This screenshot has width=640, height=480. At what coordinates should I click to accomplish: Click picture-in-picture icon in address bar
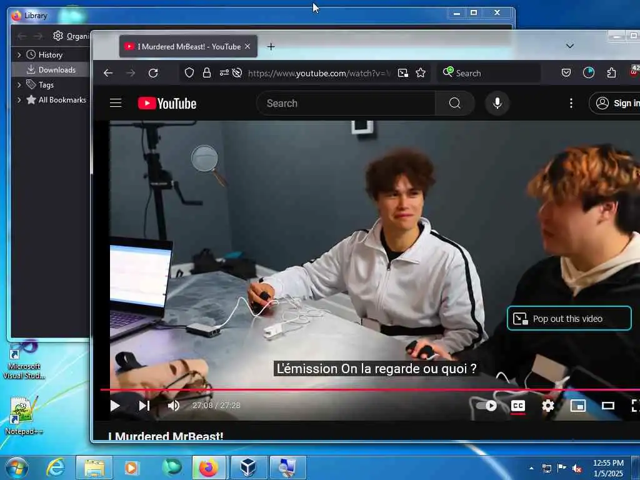click(x=403, y=72)
